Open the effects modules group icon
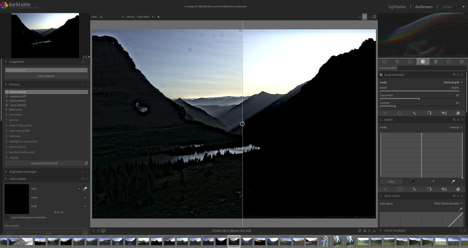 [x=462, y=62]
